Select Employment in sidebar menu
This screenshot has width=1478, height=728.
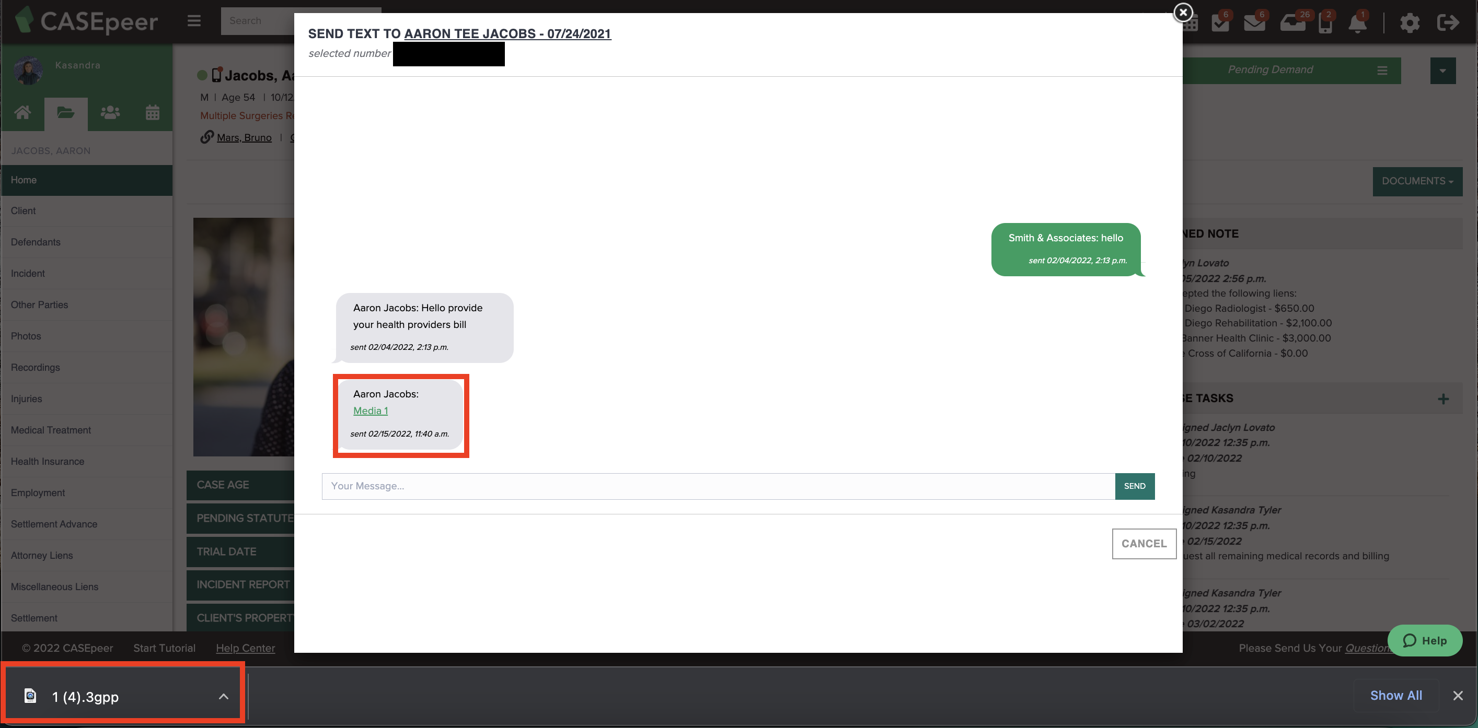pos(87,493)
